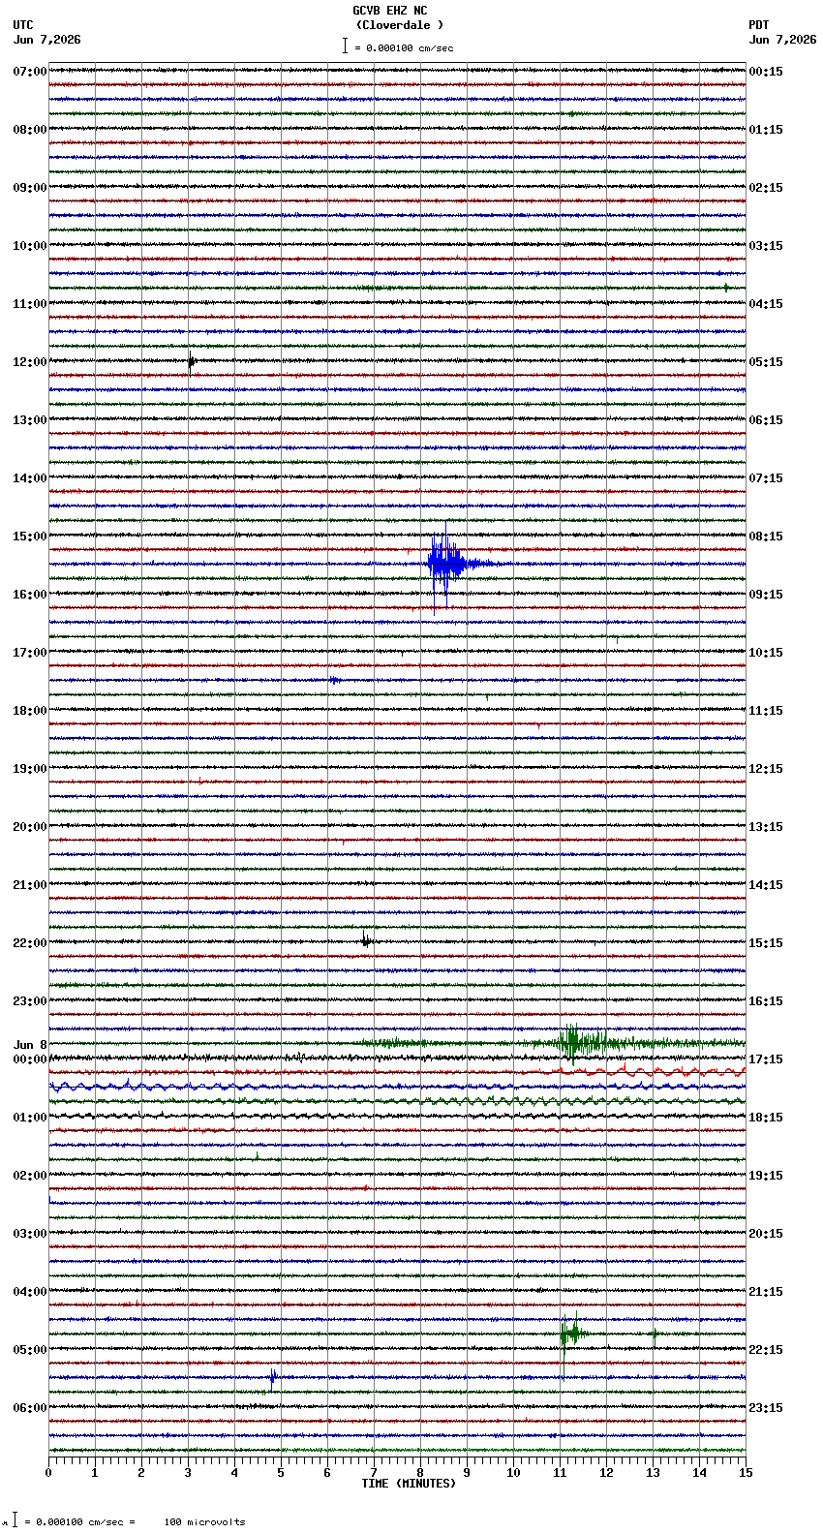Click the 'Jun 8' date change label
Screen dimensions: 823x1534
[x=30, y=1045]
